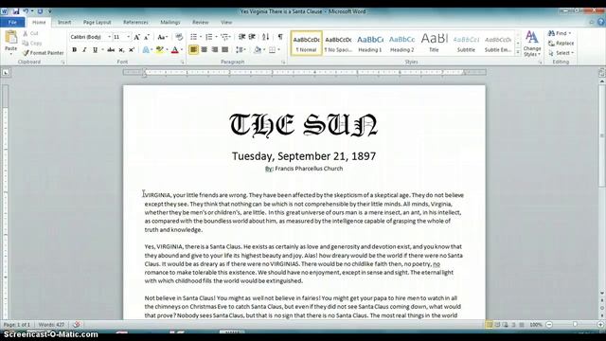
Task: Cut the selected text
Action: coord(30,34)
